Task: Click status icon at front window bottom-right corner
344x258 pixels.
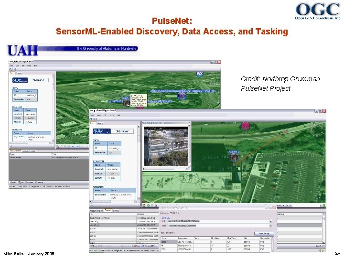Action: tap(322, 250)
